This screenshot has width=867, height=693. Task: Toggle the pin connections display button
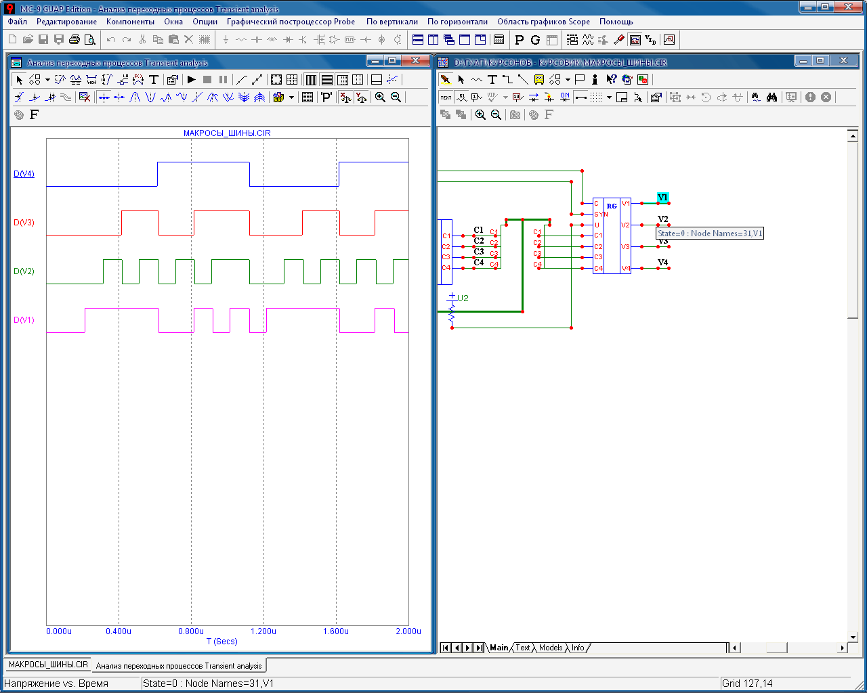click(580, 97)
